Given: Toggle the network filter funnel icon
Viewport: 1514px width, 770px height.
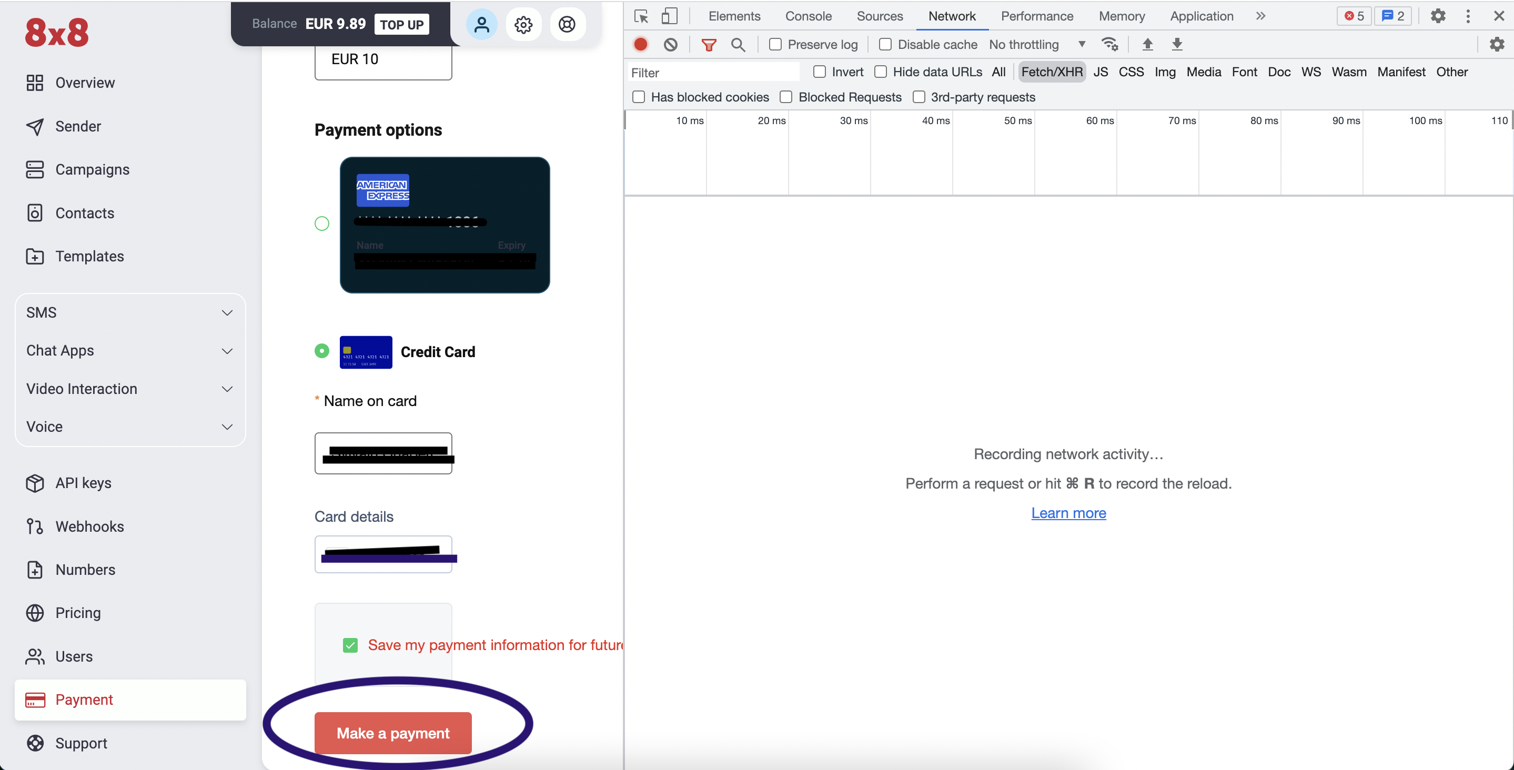Looking at the screenshot, I should pyautogui.click(x=709, y=44).
